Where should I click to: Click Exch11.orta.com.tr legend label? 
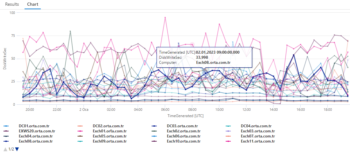pos(258,141)
